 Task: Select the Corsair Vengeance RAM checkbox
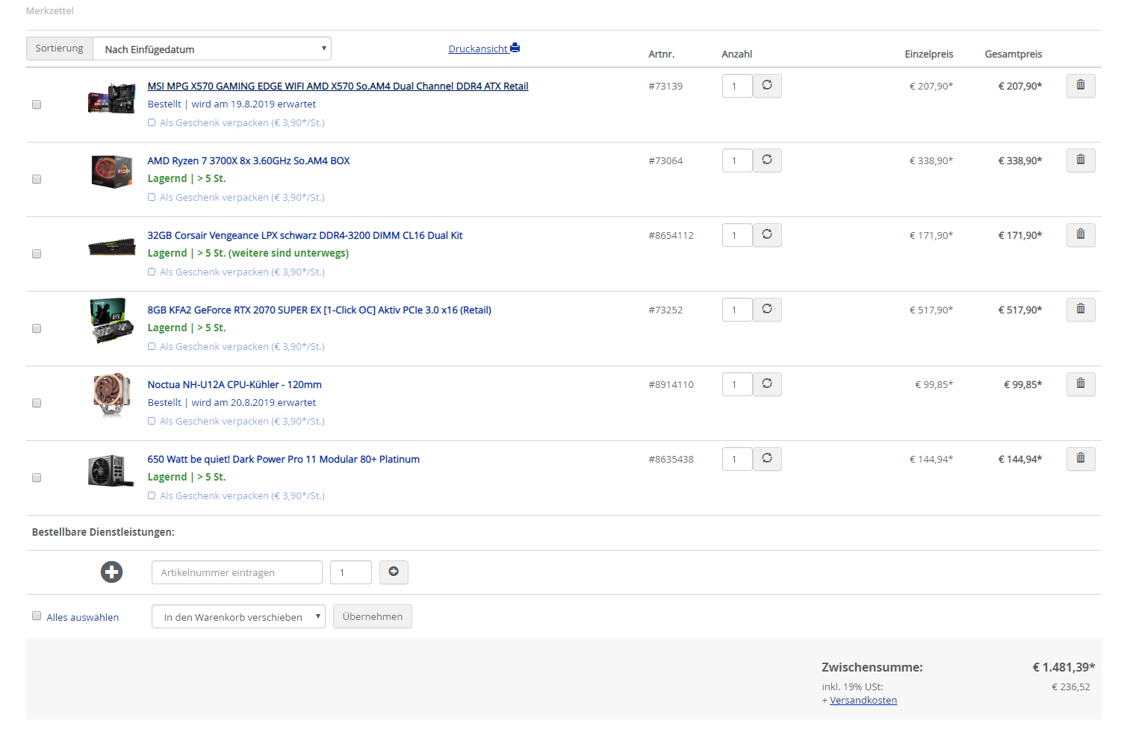click(37, 254)
